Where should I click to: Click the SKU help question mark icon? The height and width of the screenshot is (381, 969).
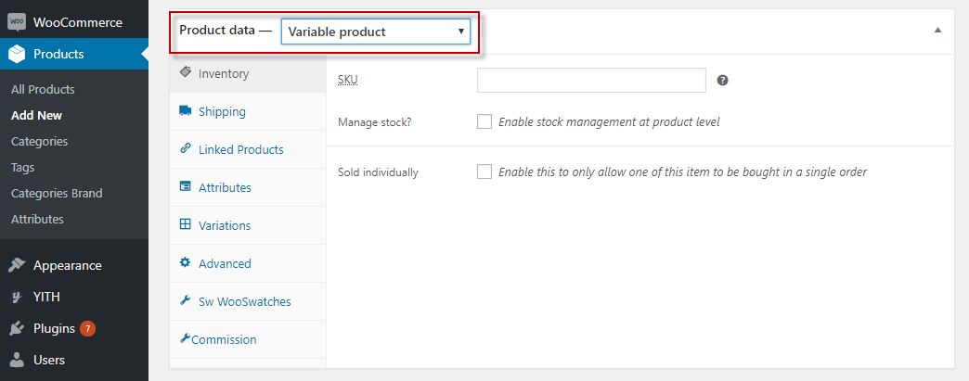[722, 81]
